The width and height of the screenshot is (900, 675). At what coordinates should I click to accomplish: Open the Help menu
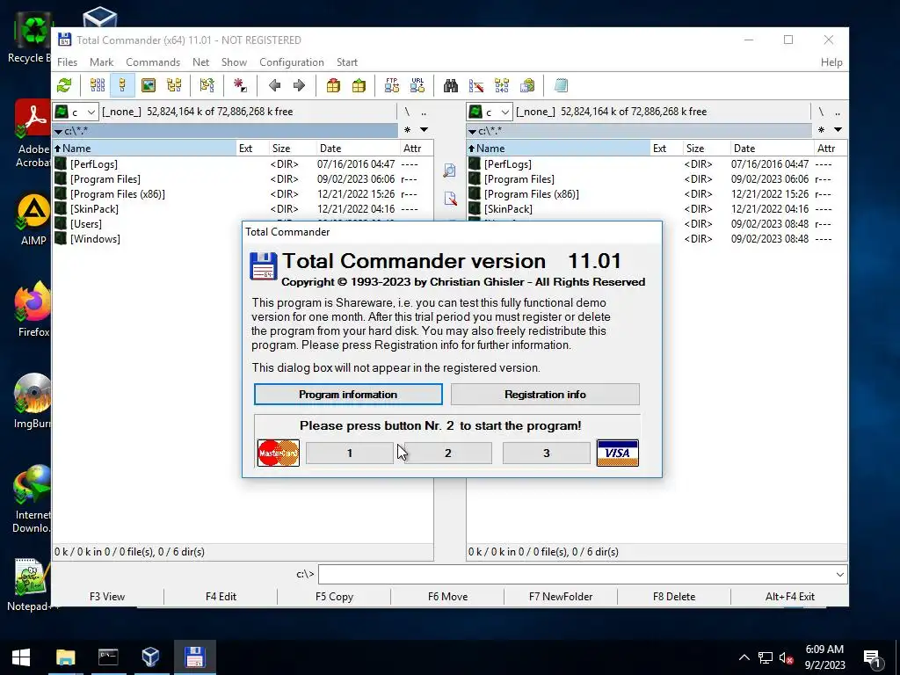(x=831, y=62)
